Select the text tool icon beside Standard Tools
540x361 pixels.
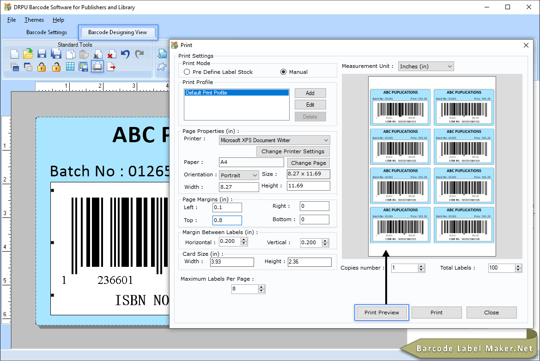point(162,54)
